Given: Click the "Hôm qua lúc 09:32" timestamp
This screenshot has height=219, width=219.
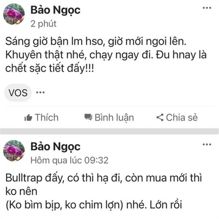Looking at the screenshot, I should [x=69, y=160].
